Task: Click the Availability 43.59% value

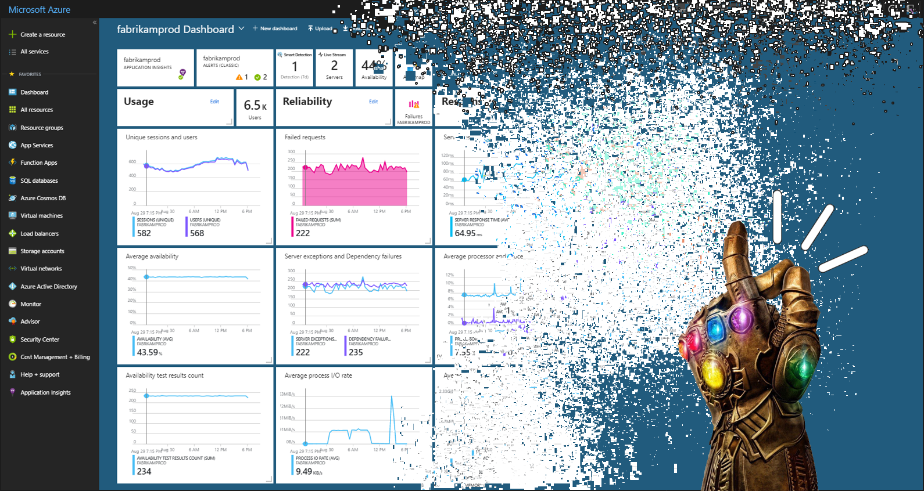Action: pyautogui.click(x=149, y=352)
